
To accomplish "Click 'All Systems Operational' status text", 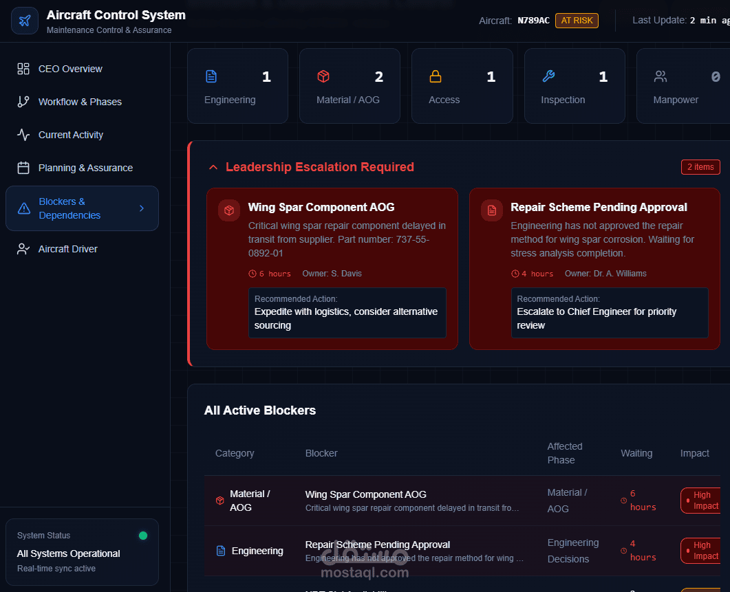I will coord(68,553).
